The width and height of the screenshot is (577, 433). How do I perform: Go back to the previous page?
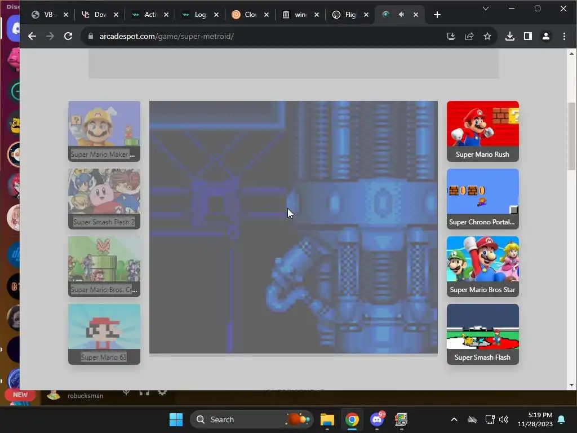pyautogui.click(x=32, y=36)
